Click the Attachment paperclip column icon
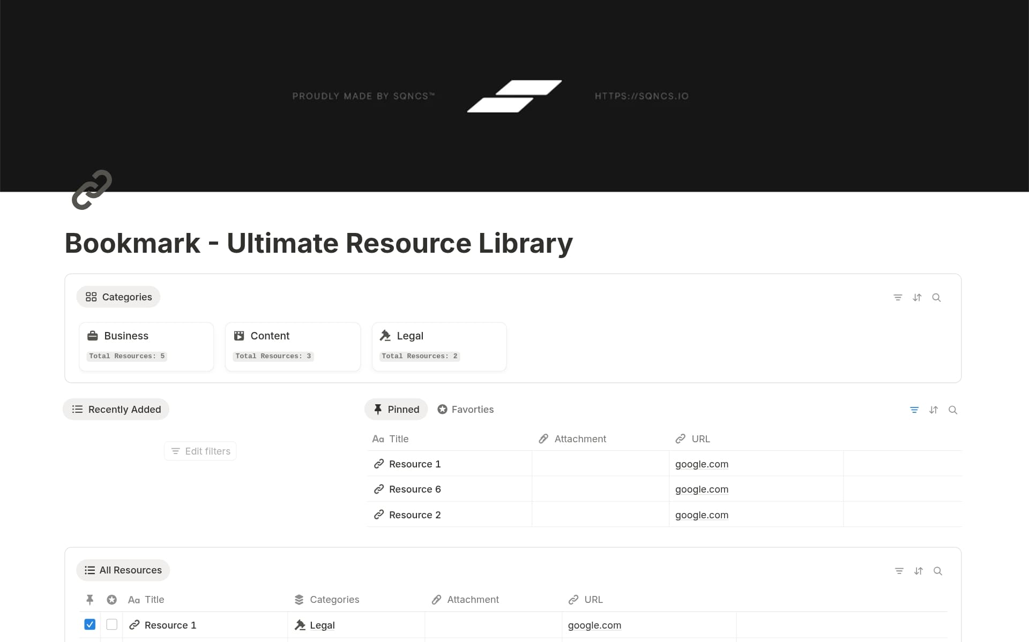The width and height of the screenshot is (1029, 642). pyautogui.click(x=544, y=439)
